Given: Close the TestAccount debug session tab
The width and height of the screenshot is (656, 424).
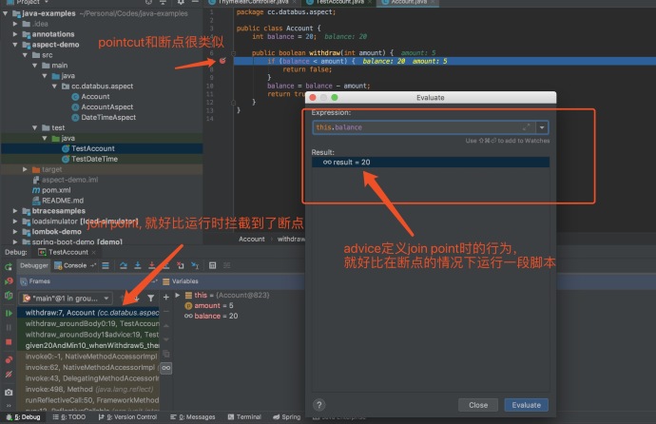Looking at the screenshot, I should click(94, 252).
